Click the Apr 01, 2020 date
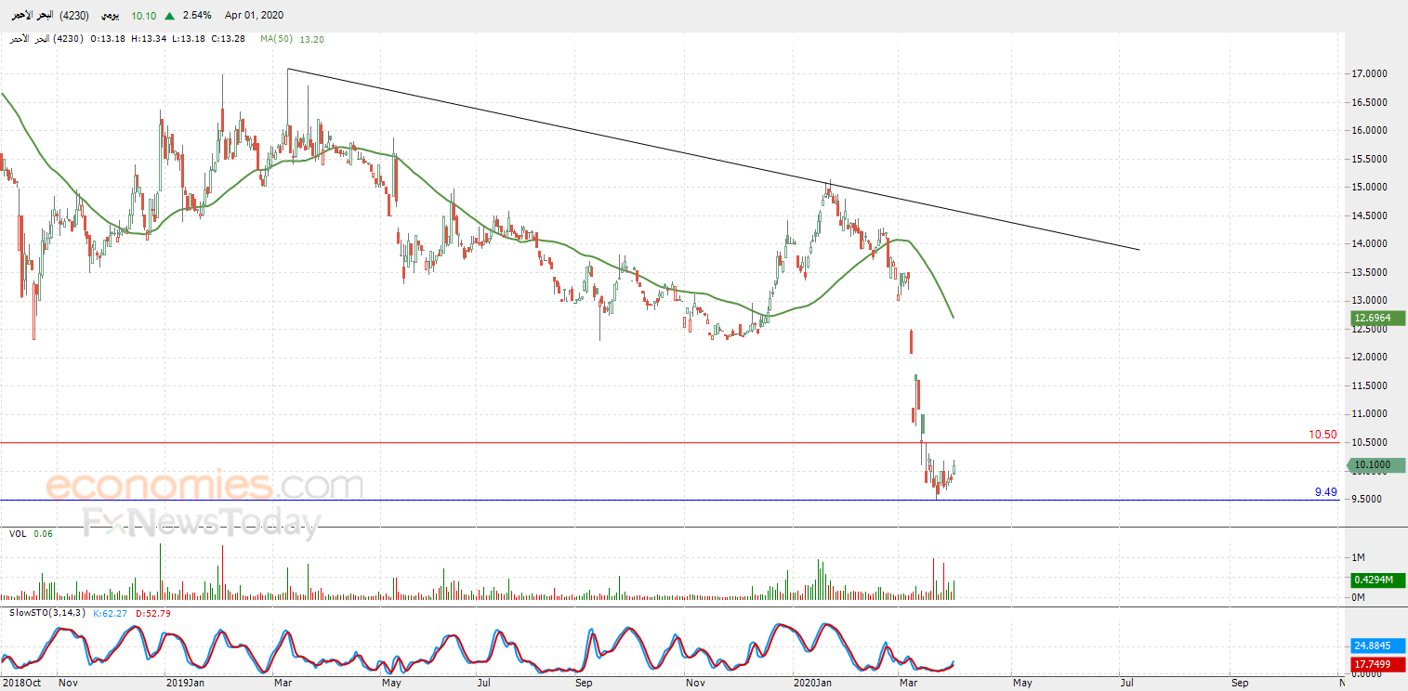This screenshot has height=691, width=1408. pos(254,16)
